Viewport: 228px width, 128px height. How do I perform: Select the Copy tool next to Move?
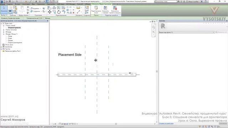pyautogui.click(x=54, y=12)
